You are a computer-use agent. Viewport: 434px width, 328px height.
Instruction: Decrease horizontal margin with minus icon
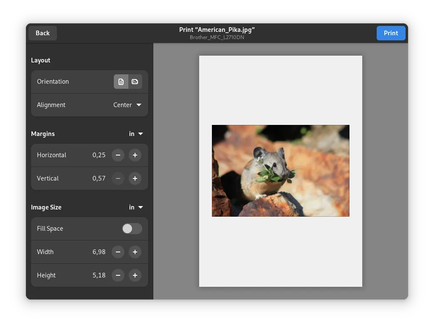click(x=118, y=155)
